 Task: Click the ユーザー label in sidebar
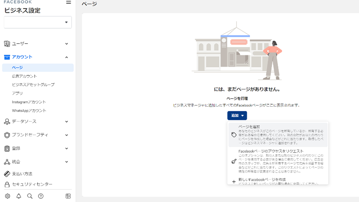(20, 44)
